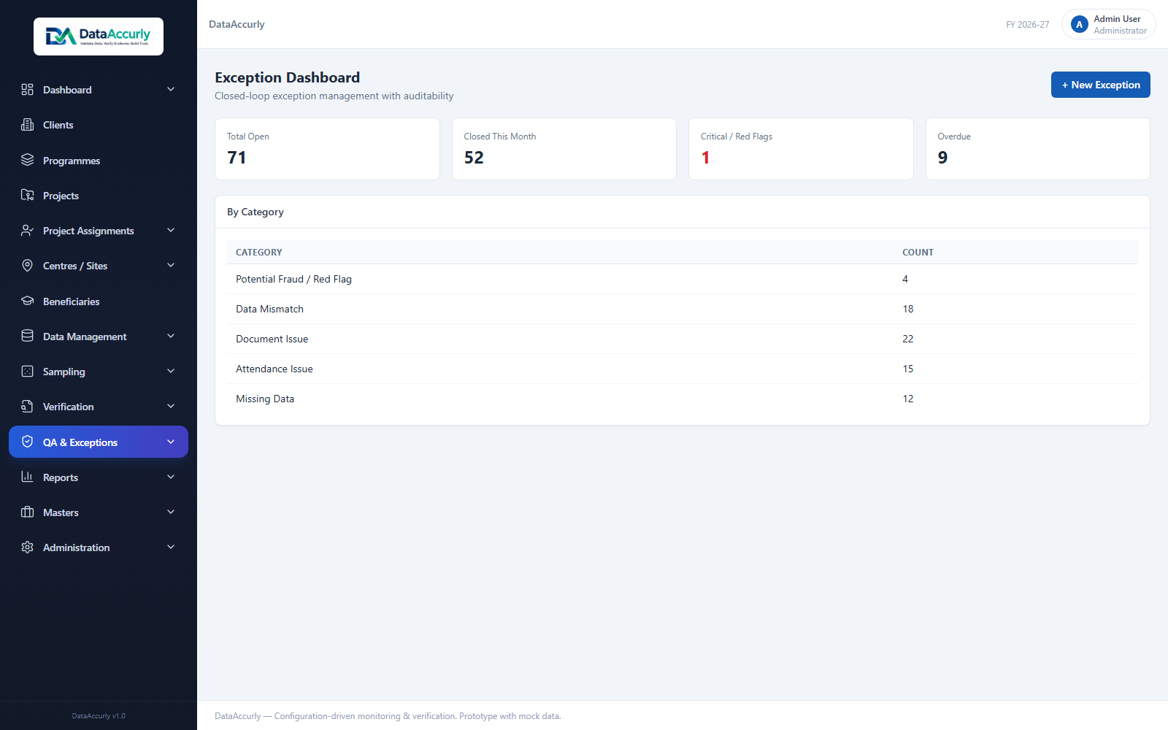Viewport: 1168px width, 730px height.
Task: Click the Sampling dice icon
Action: 27,372
